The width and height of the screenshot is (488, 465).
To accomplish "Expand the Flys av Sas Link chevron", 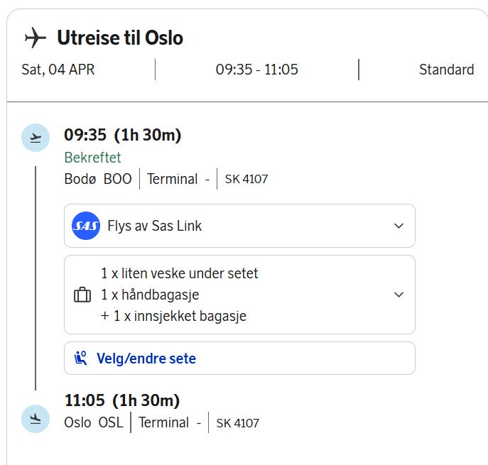I will (x=398, y=226).
